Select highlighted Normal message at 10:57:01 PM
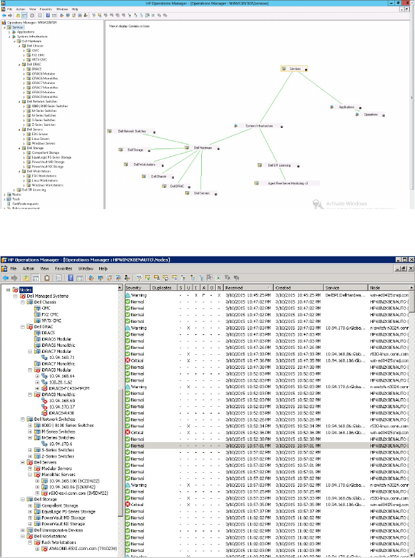The height and width of the screenshot is (558, 415). 267,445
